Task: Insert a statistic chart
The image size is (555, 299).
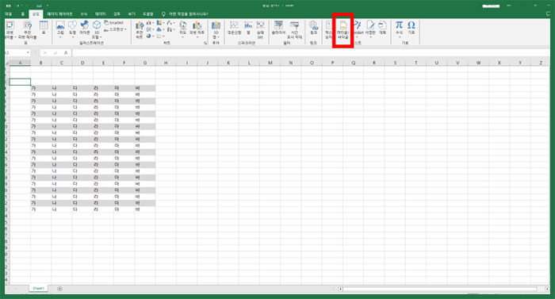Action: pos(160,29)
